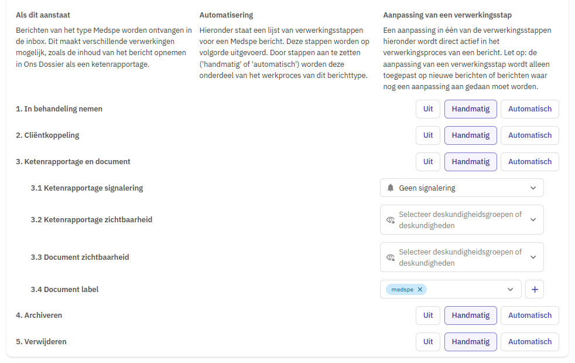
Task: Expand Ketenrapportage zichtbaarheid chevron
Action: click(533, 220)
